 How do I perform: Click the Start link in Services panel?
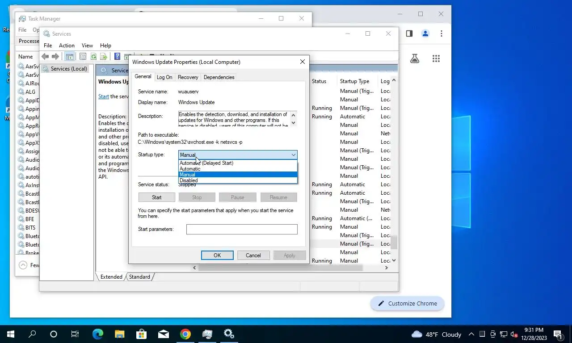[x=103, y=96]
